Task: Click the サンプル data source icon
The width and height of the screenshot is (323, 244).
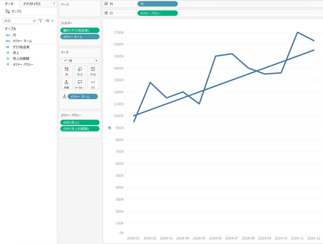Action: (x=8, y=11)
